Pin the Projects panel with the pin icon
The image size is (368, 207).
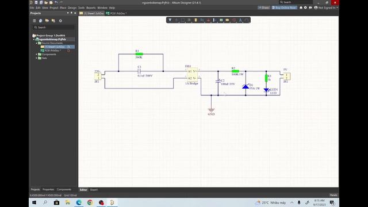coord(71,13)
